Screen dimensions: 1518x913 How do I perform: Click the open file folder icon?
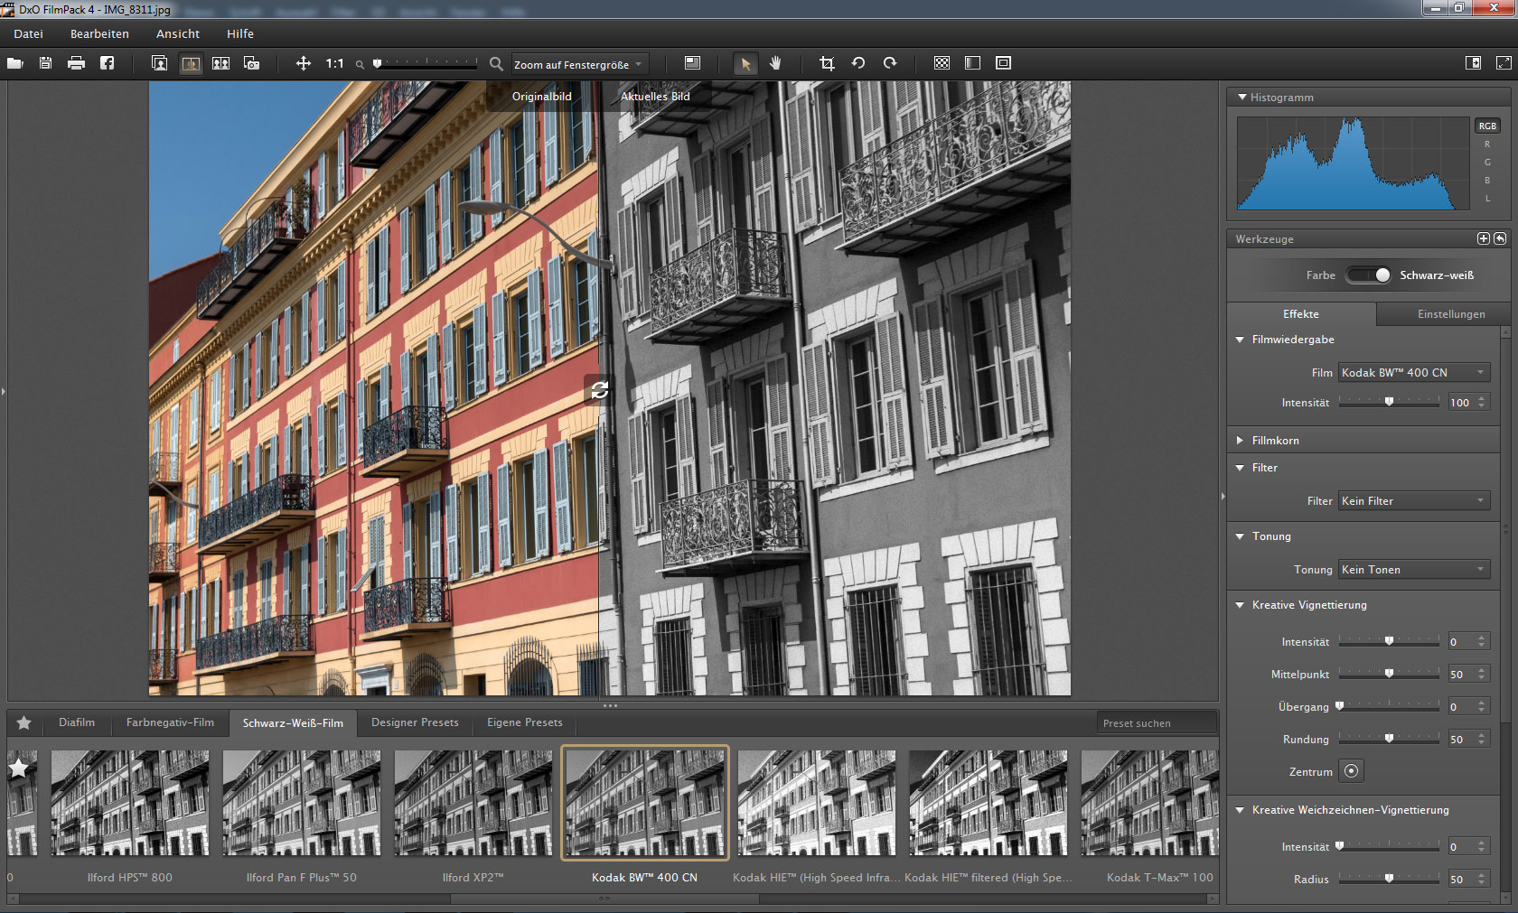click(x=15, y=63)
